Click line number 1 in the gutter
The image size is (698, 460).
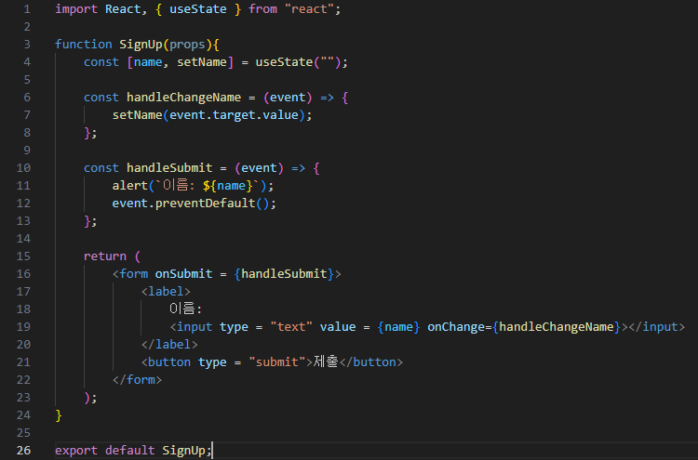click(x=27, y=9)
